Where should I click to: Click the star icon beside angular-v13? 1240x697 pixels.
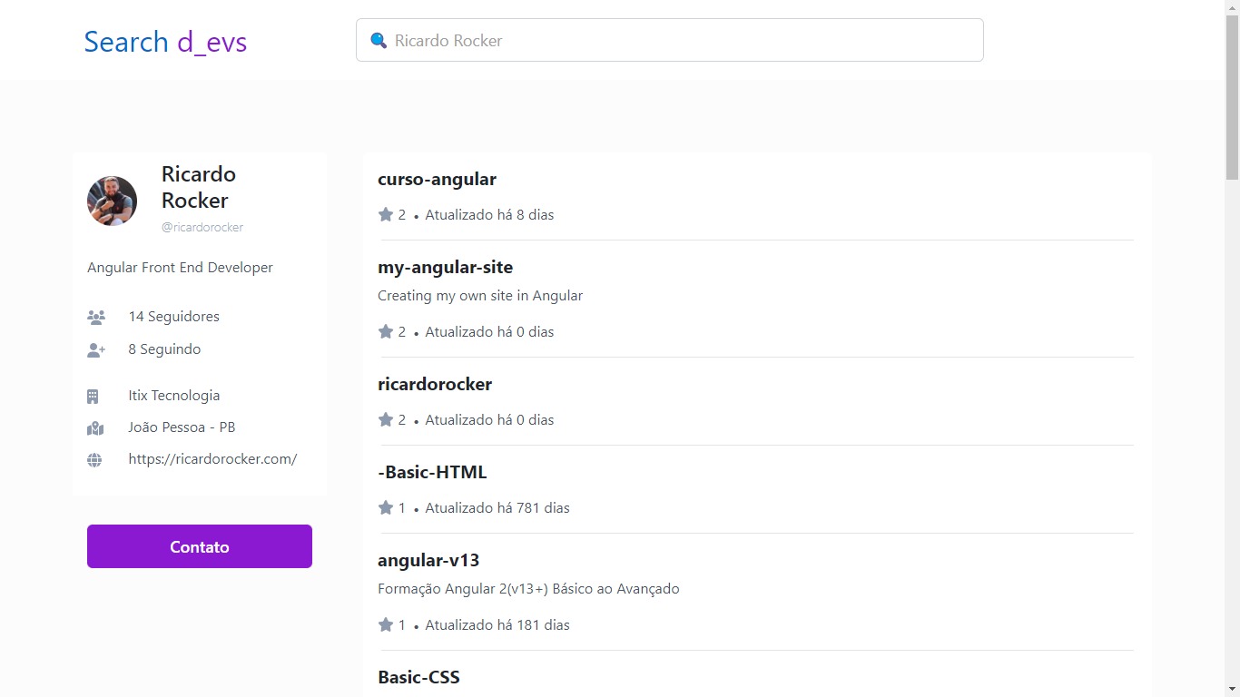coord(384,624)
